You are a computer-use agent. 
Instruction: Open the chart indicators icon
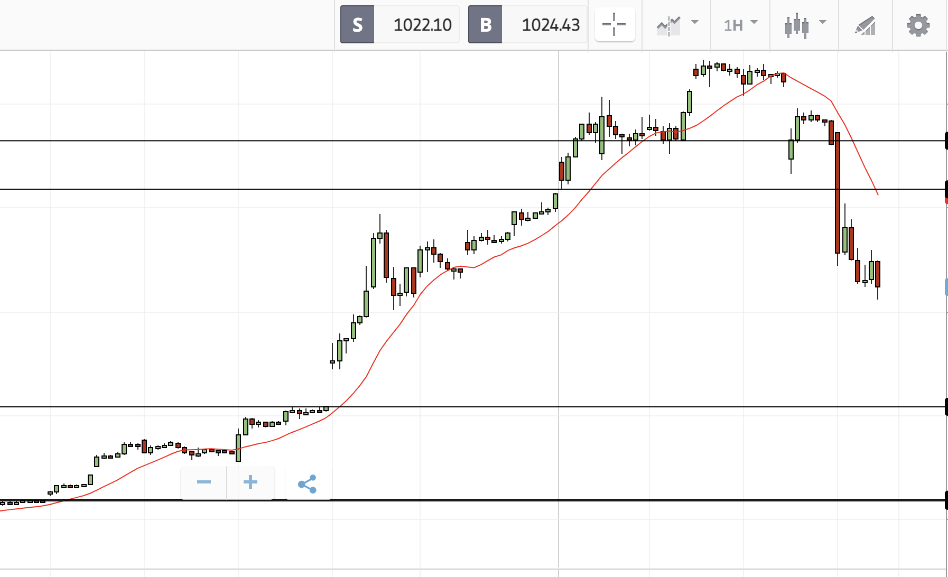(668, 25)
